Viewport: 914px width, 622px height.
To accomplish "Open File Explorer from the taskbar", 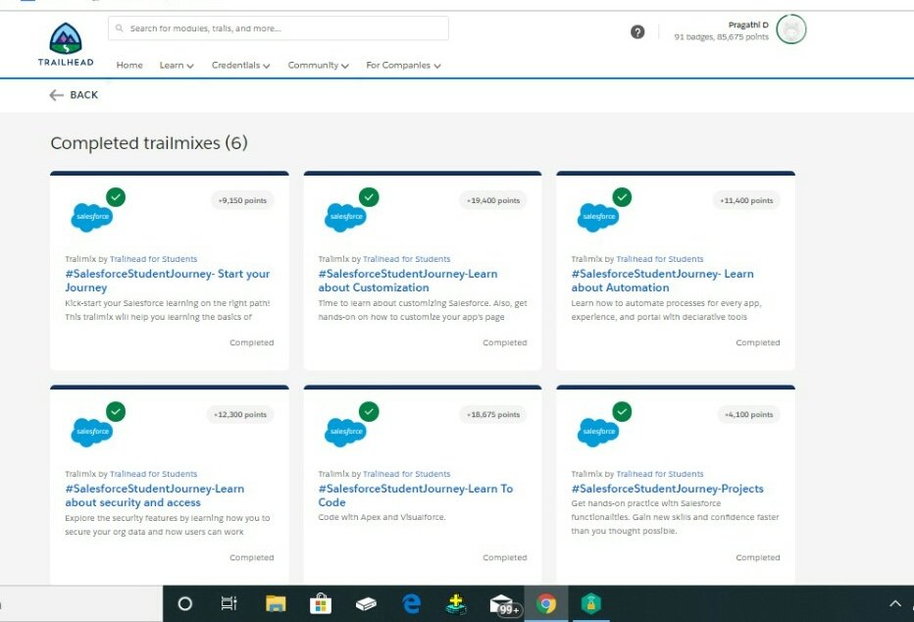I will point(276,604).
